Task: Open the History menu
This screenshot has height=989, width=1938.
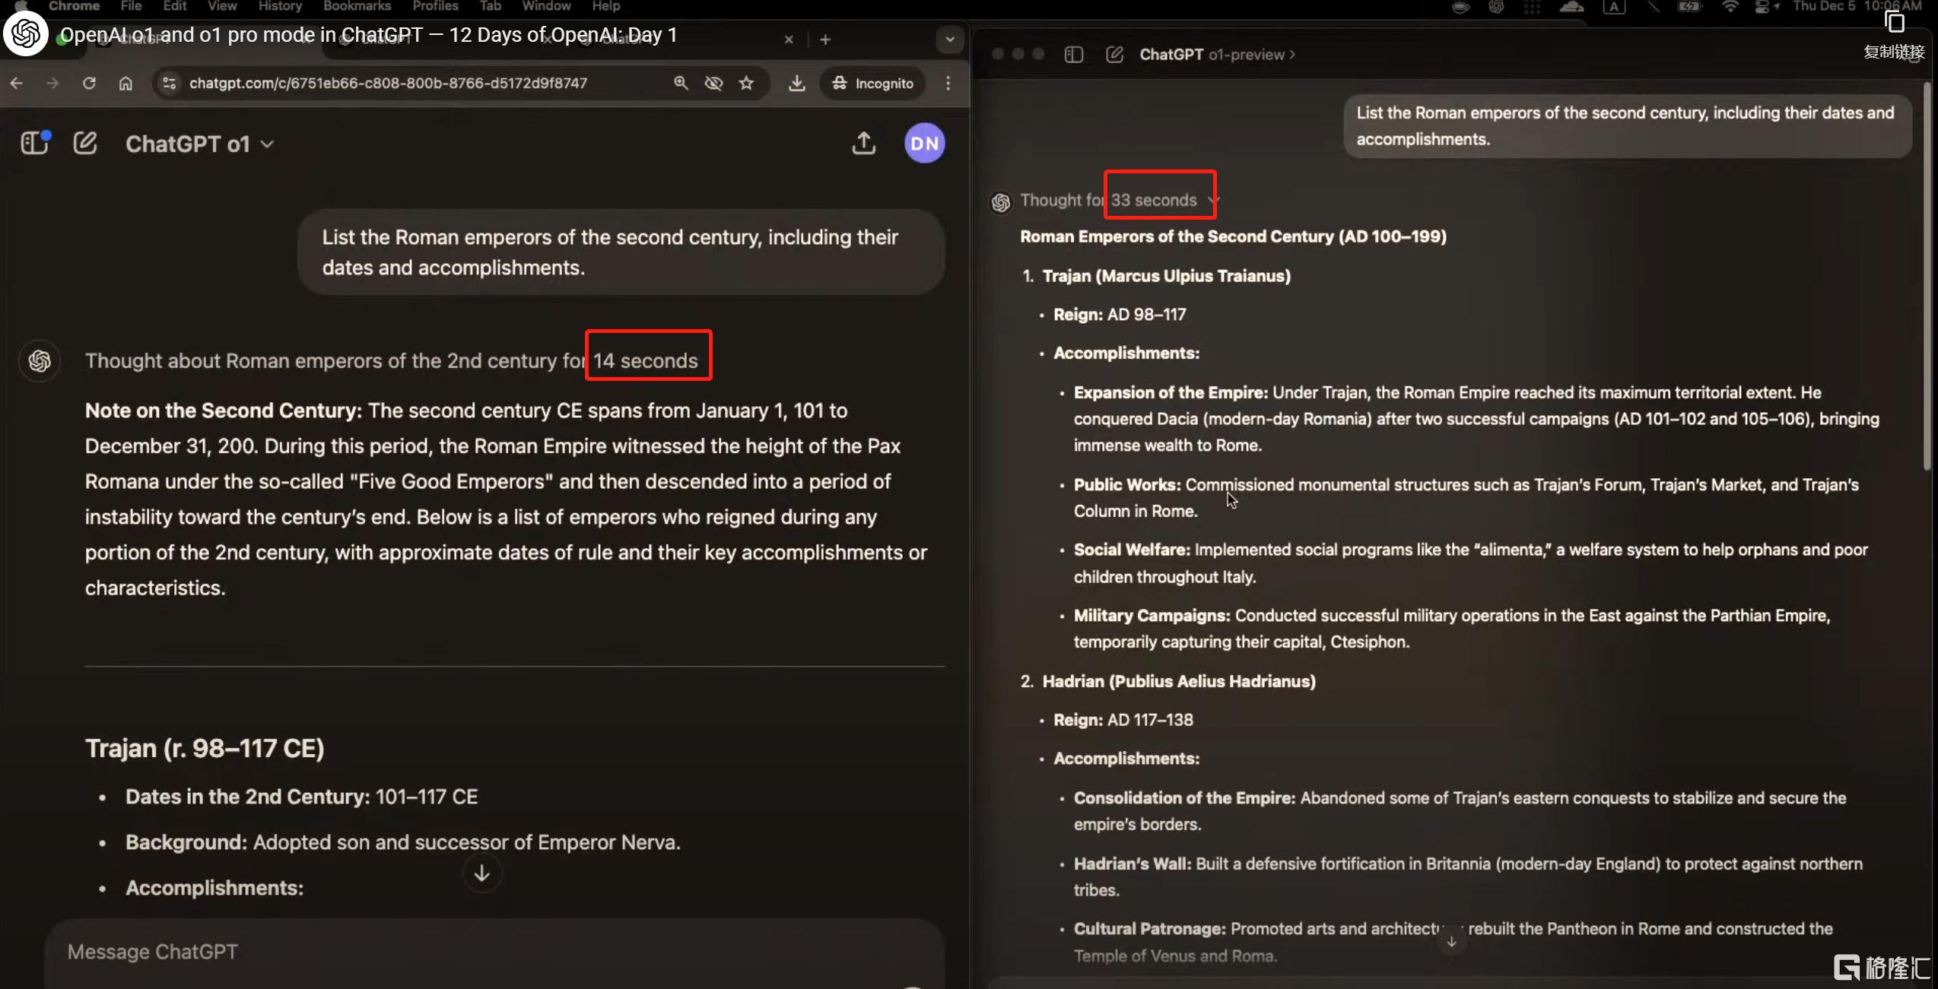Action: pyautogui.click(x=280, y=6)
